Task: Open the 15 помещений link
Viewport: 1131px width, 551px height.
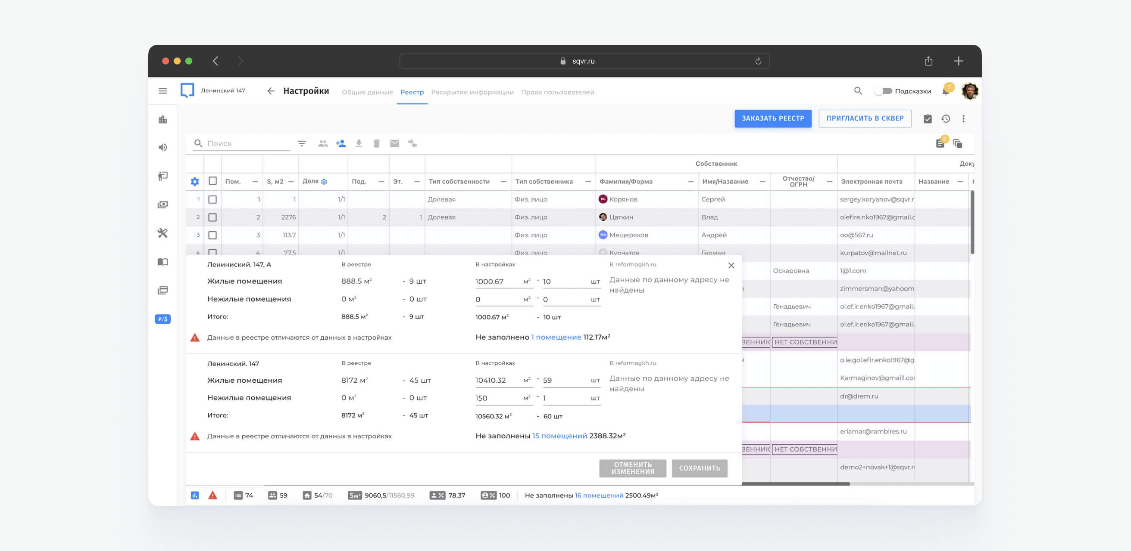Action: click(x=559, y=436)
